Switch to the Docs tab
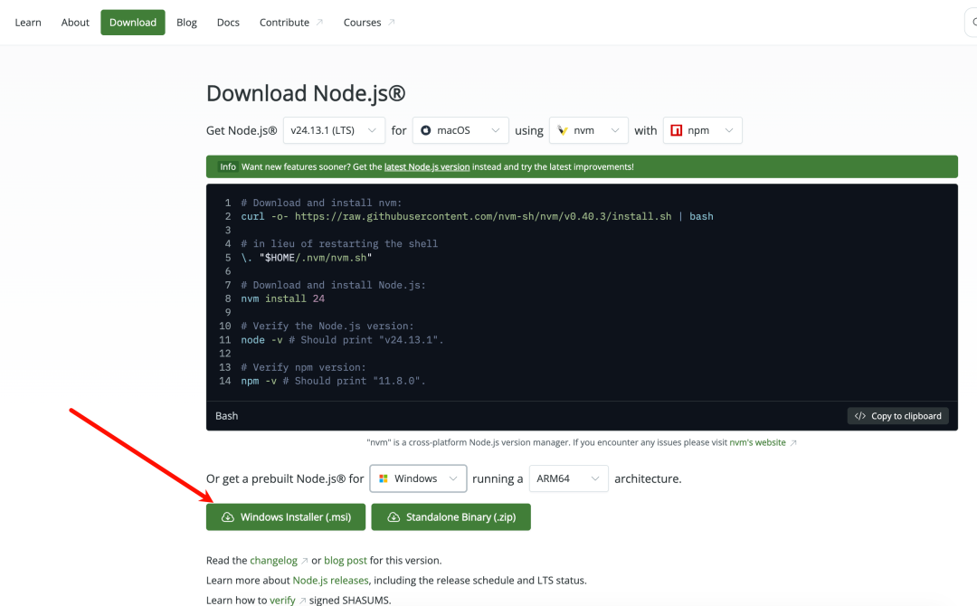This screenshot has height=606, width=977. 228,22
